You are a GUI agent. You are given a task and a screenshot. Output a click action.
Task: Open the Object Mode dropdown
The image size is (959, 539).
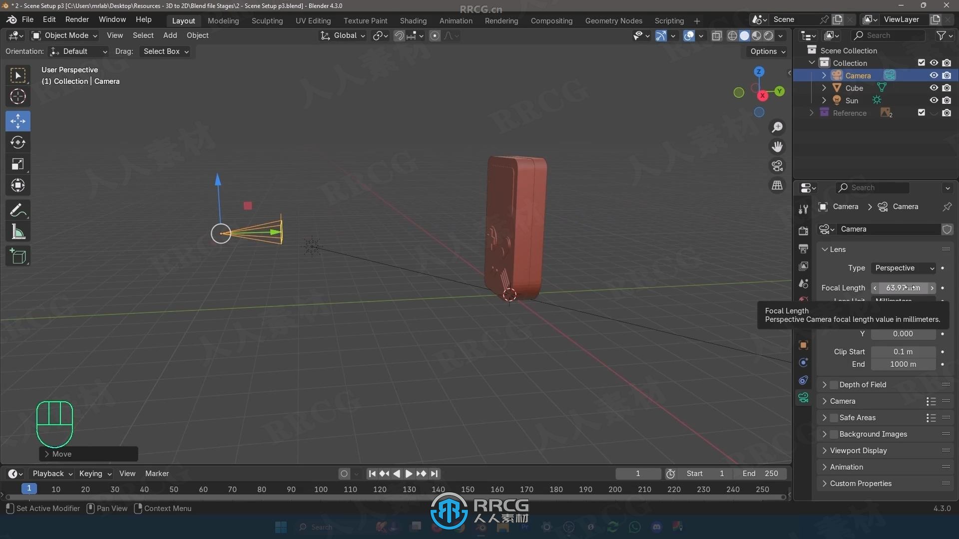click(64, 36)
